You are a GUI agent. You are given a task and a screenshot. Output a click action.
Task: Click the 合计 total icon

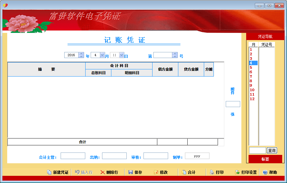click(184, 172)
